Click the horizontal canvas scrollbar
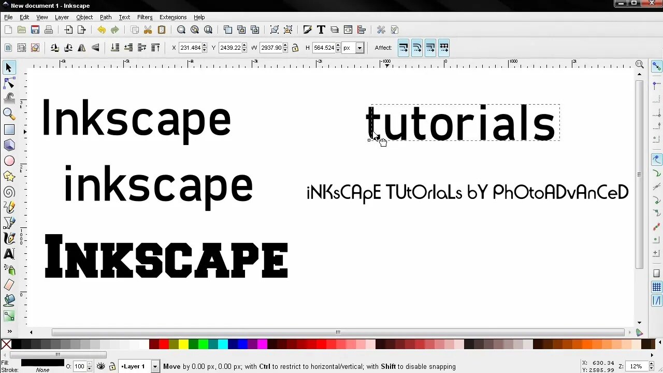The height and width of the screenshot is (373, 663). click(x=338, y=332)
